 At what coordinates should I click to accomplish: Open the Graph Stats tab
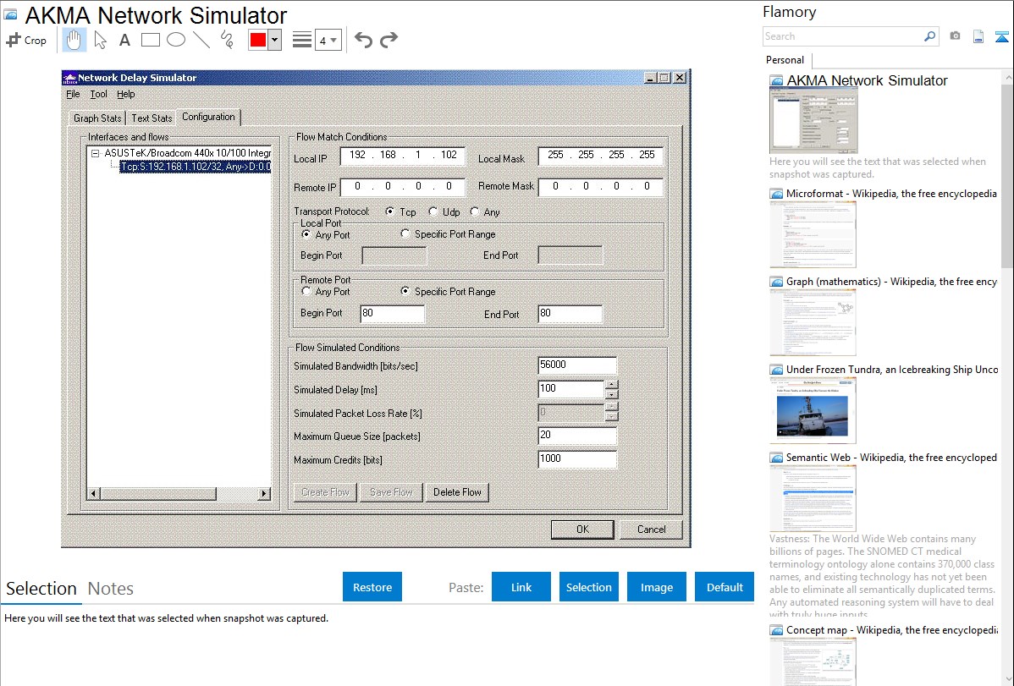[x=97, y=118]
